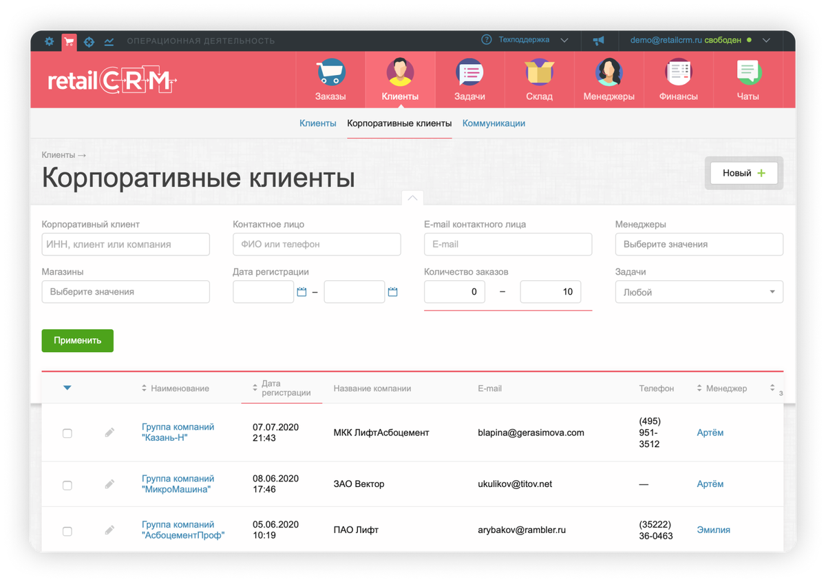Select email ukulikov@titov.net

pos(515,484)
